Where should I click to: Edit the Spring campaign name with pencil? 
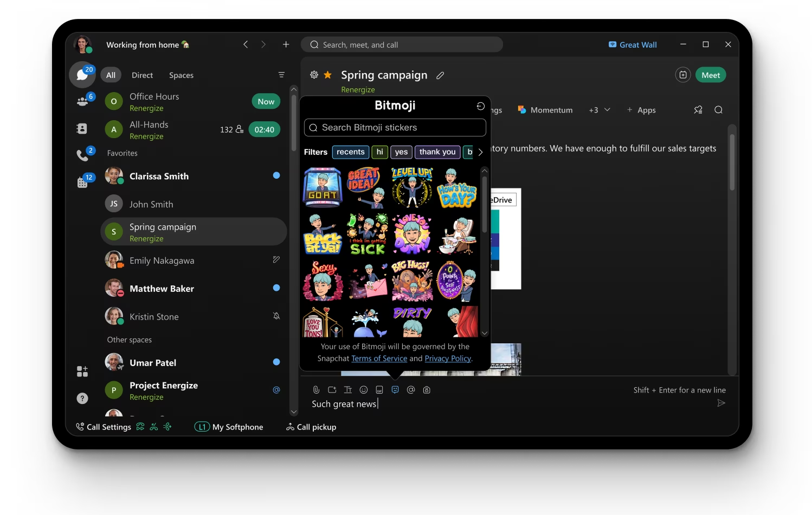click(440, 75)
